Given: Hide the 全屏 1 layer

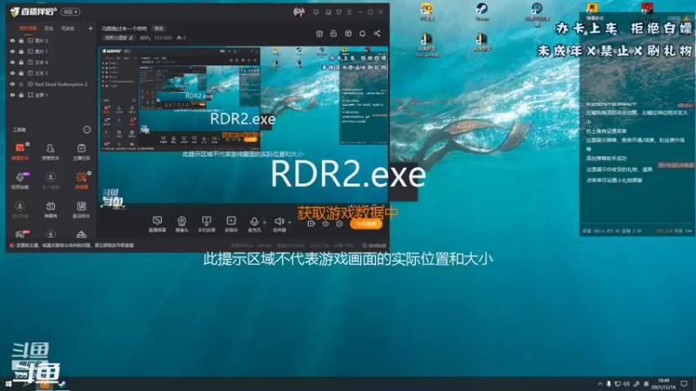Looking at the screenshot, I should tap(12, 95).
